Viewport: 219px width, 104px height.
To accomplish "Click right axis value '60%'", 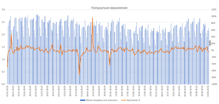I will tap(213, 30).
